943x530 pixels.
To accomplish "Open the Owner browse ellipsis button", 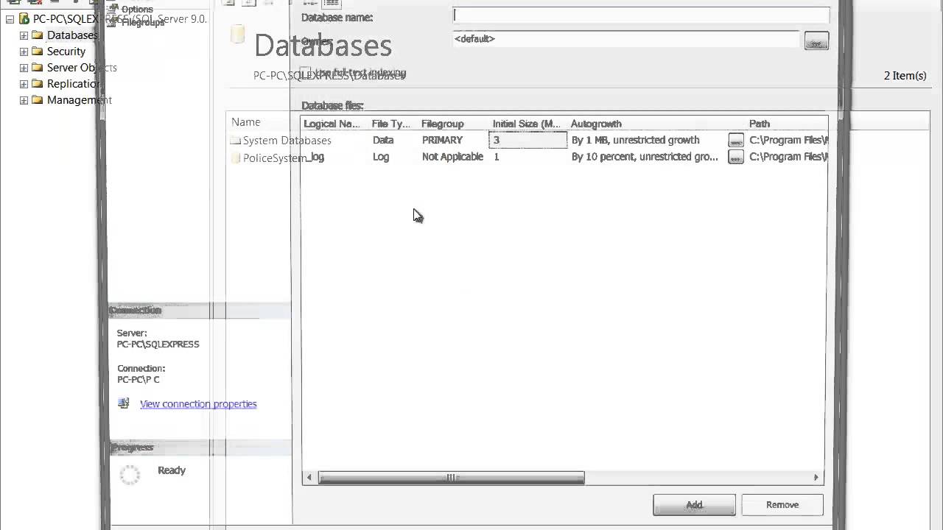I will [x=816, y=40].
